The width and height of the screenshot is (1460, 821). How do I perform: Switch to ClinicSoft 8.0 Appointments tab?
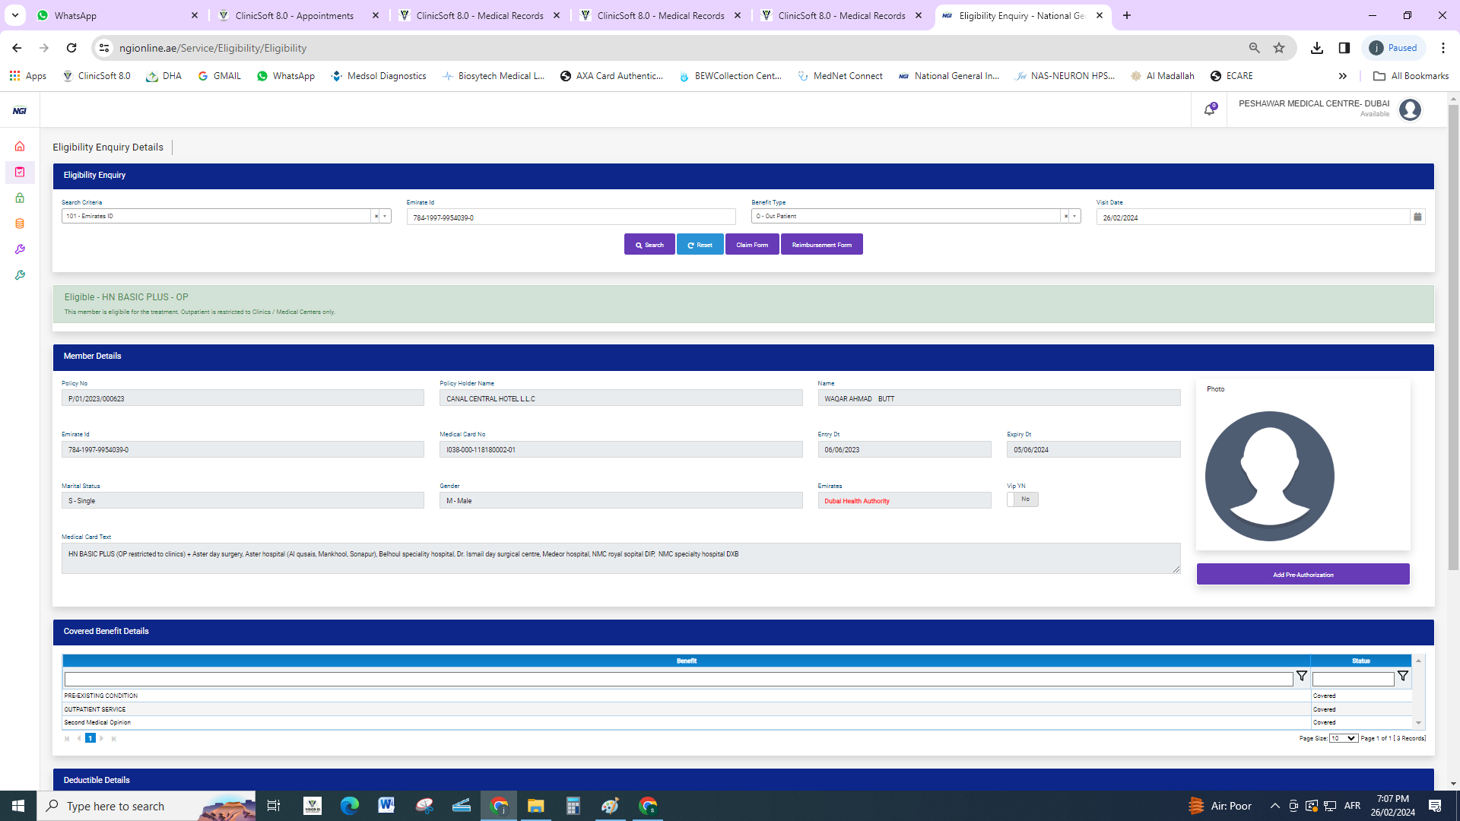point(294,15)
